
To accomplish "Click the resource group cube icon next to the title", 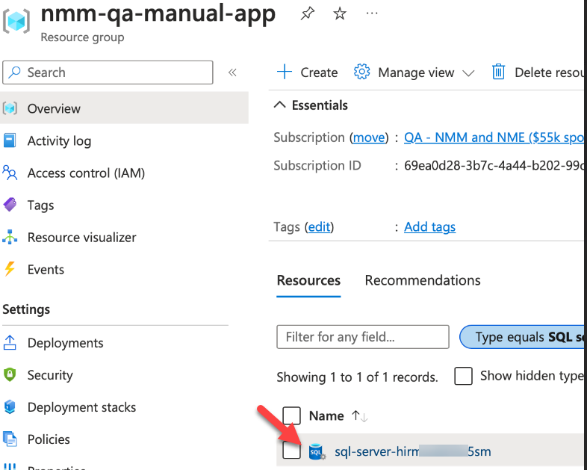I will pos(16,22).
